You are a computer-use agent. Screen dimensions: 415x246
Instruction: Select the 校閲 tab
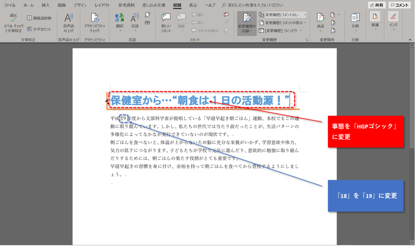pyautogui.click(x=177, y=5)
